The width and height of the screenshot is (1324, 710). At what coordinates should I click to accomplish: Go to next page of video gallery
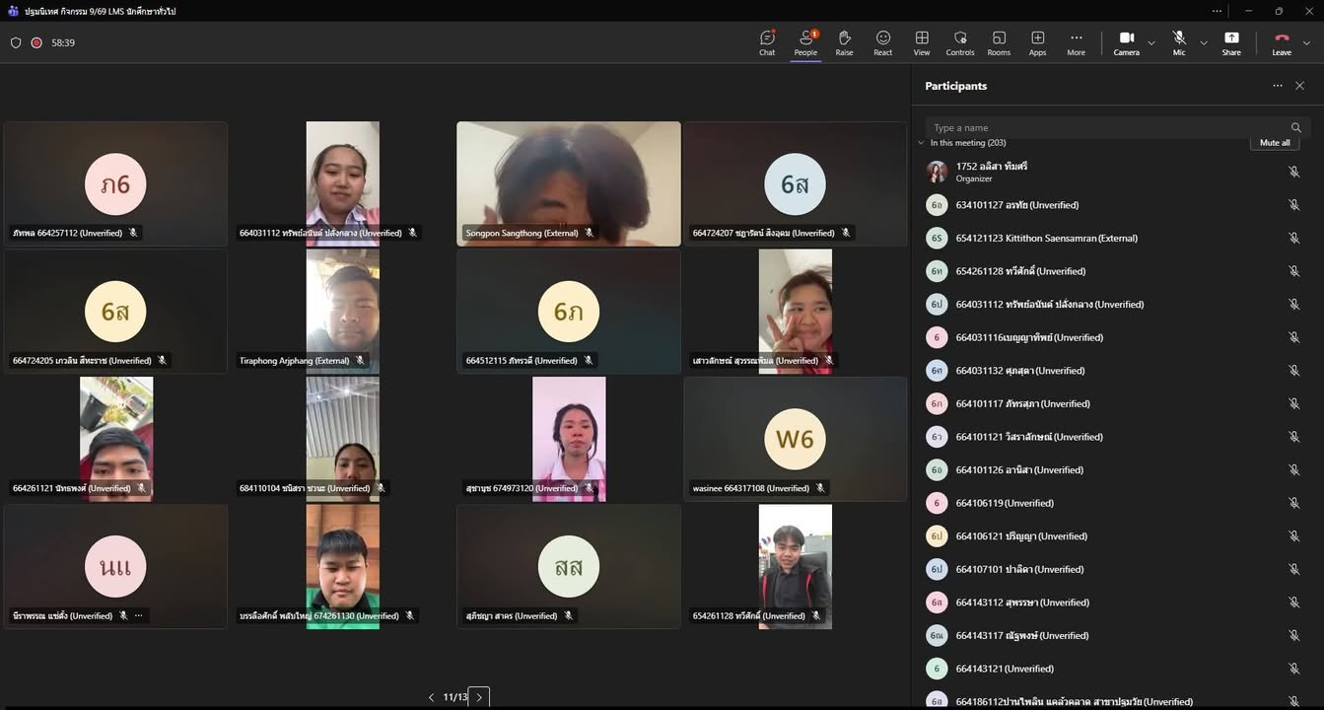pos(479,697)
